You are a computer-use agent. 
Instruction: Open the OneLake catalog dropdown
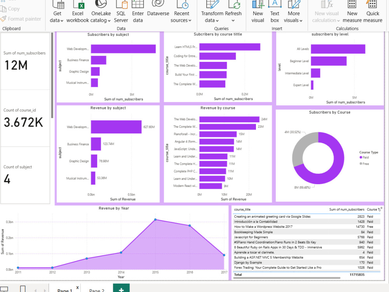click(x=101, y=12)
